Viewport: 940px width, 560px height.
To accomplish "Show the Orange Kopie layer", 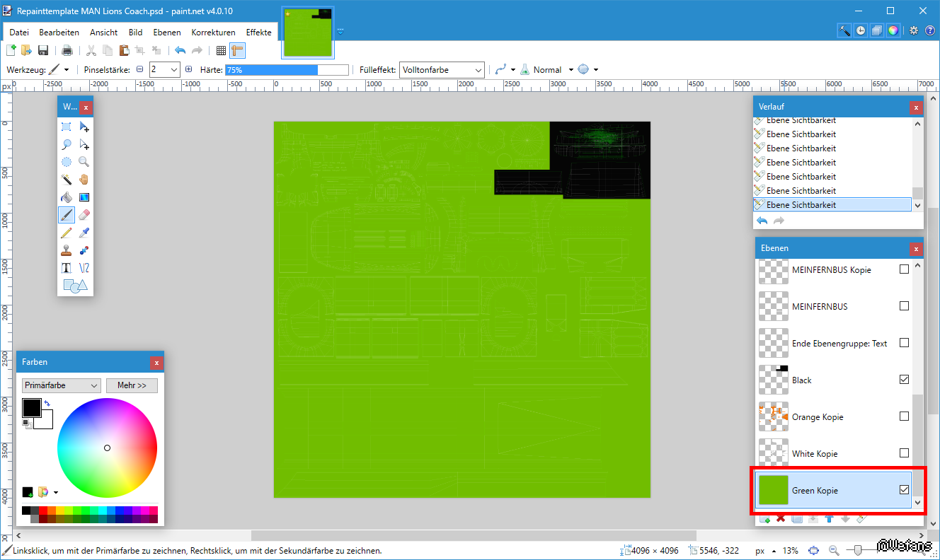I will point(904,416).
